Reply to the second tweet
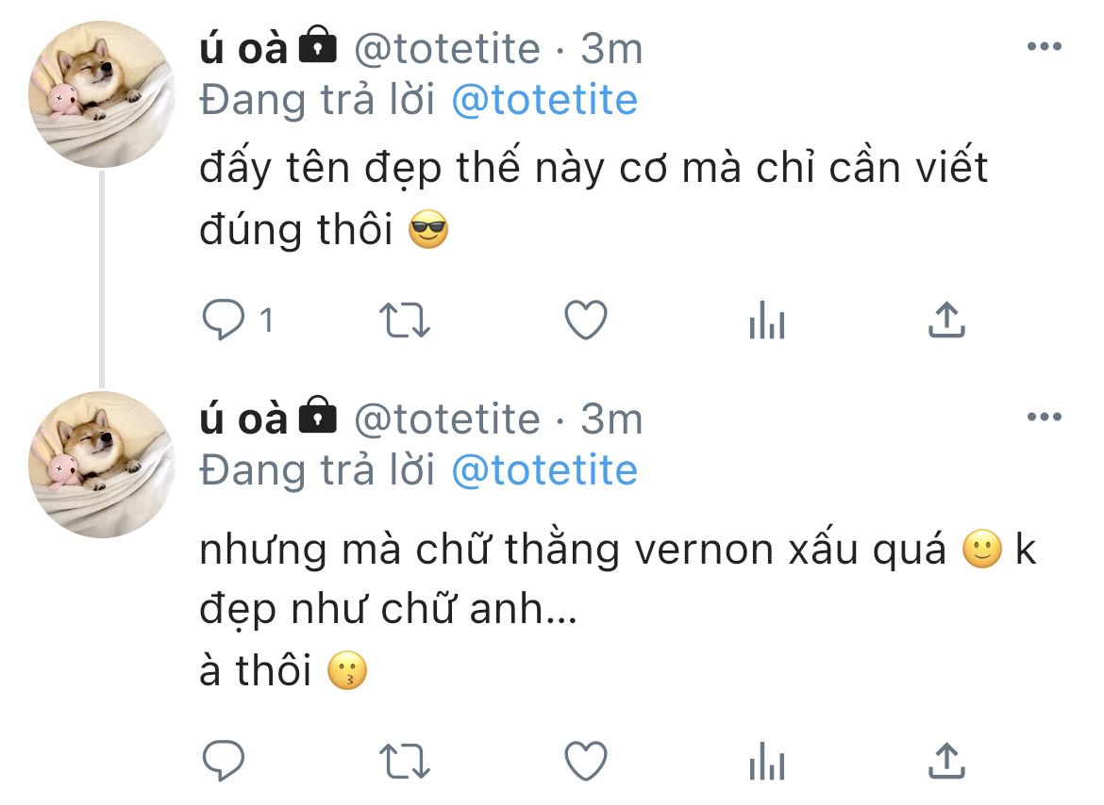 tap(224, 760)
